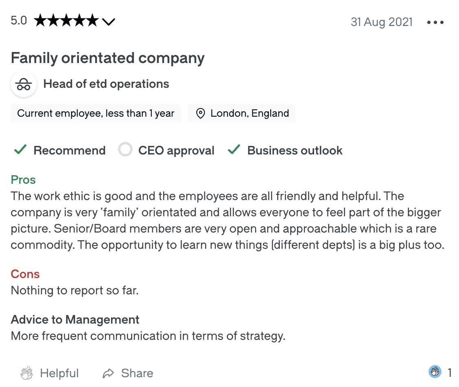Click the Current employee tenure tag

[96, 113]
